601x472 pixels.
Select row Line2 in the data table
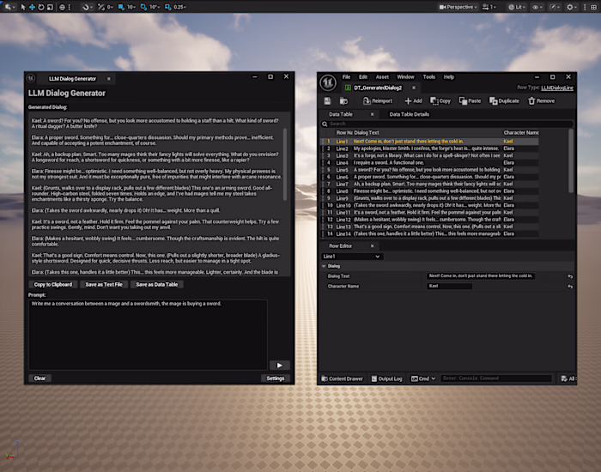pyautogui.click(x=429, y=148)
